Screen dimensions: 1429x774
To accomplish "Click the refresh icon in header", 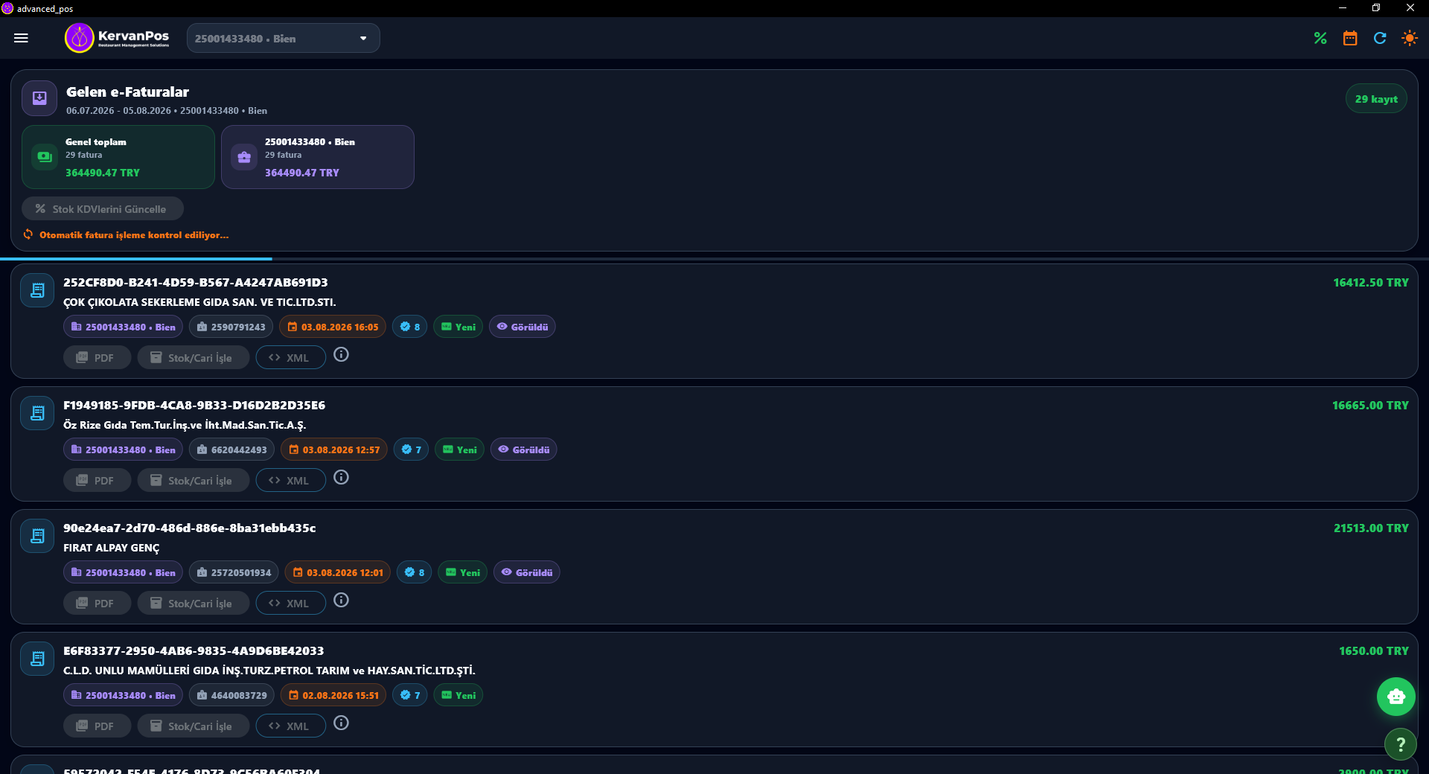I will tap(1380, 38).
